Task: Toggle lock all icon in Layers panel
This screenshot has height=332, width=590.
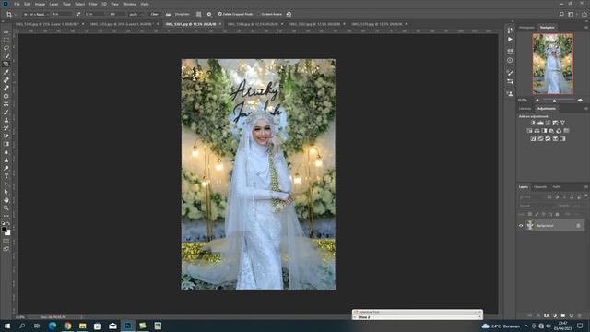Action: (557, 214)
